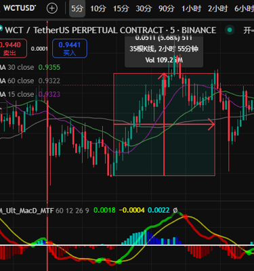The width and height of the screenshot is (254, 271).
Task: Click the ø symbol in MACD legend
Action: point(175,210)
